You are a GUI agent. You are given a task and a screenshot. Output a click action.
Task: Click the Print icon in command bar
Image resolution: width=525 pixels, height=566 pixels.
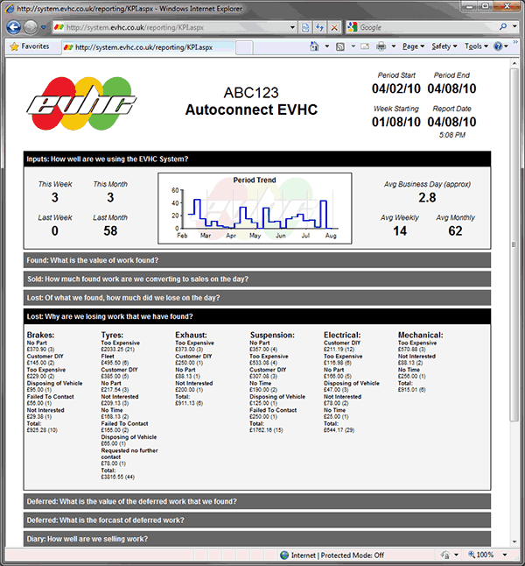[381, 46]
